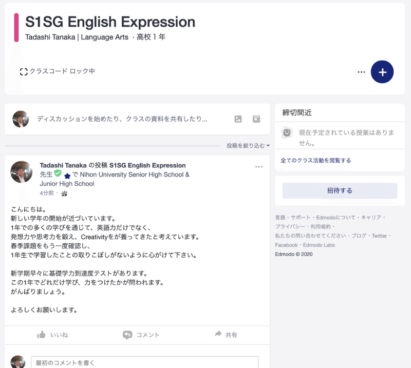Focus the 最初のコメントを書く comment field

tap(145, 362)
